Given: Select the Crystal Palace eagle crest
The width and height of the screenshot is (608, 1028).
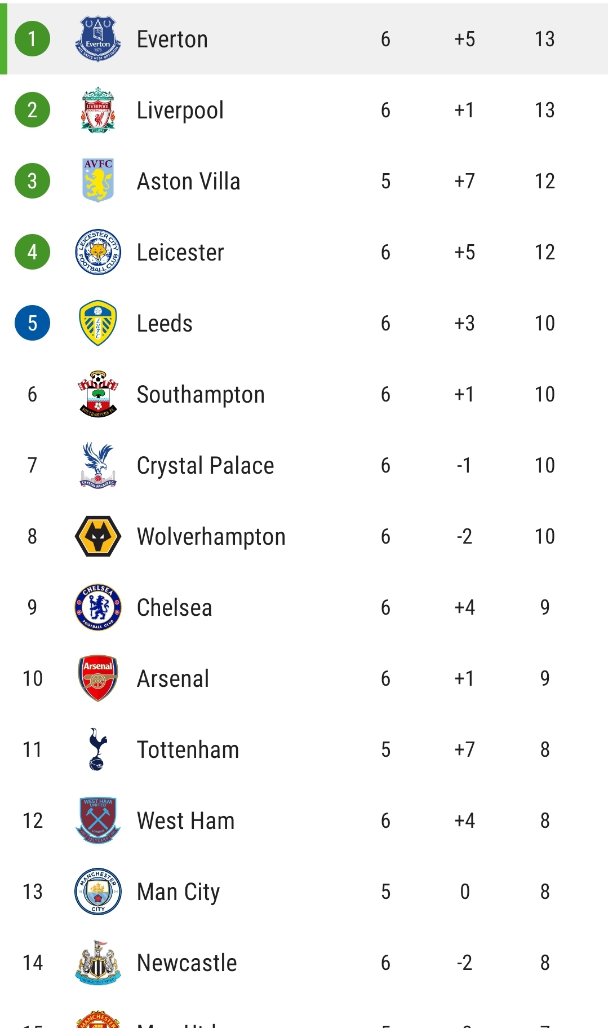Looking at the screenshot, I should [x=98, y=465].
